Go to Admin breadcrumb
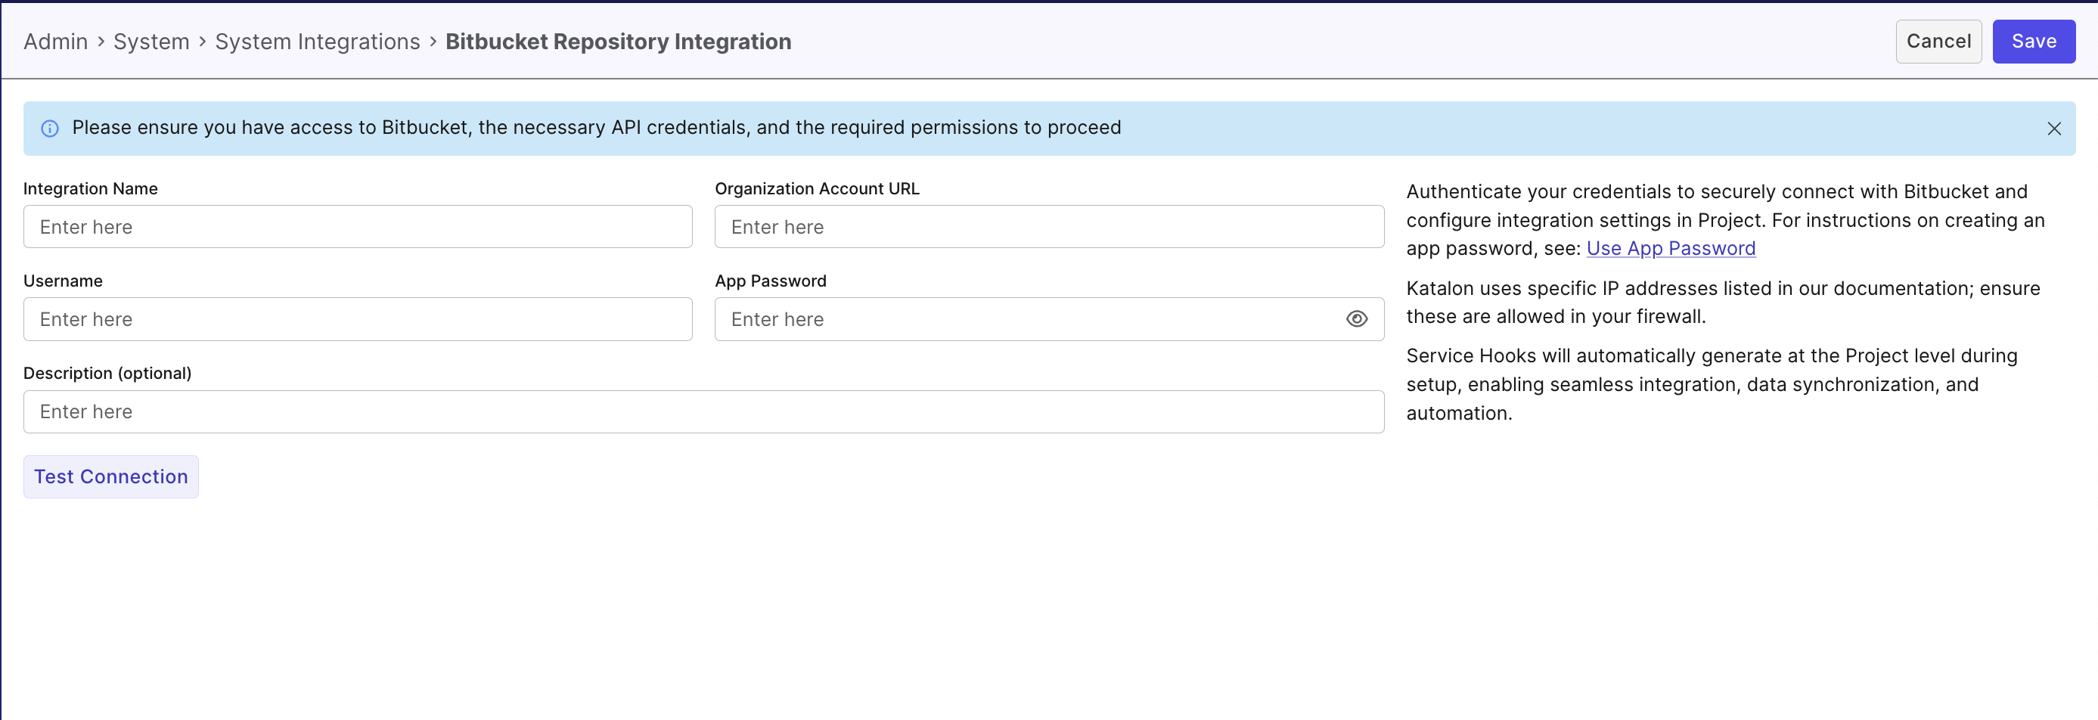 [x=55, y=42]
